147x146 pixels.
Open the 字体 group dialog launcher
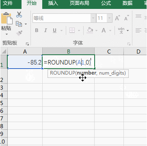129,44
